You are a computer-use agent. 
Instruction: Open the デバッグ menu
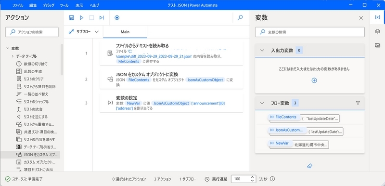pyautogui.click(x=49, y=5)
